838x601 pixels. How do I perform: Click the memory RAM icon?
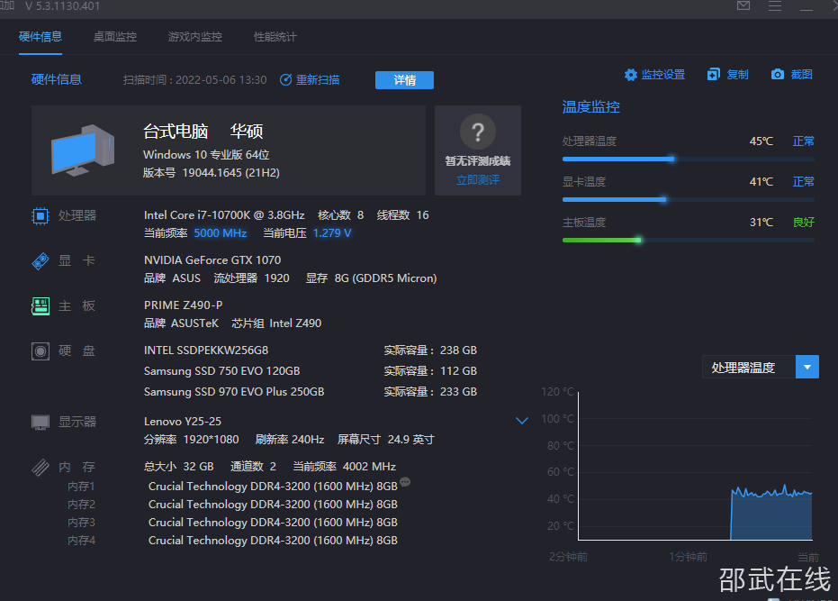tap(41, 468)
